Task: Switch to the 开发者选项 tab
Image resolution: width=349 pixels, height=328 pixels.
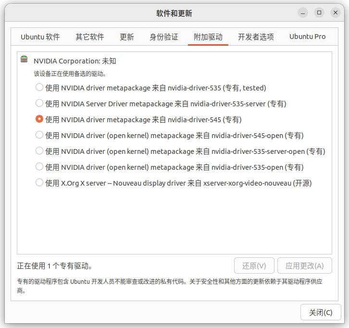Action: point(256,37)
